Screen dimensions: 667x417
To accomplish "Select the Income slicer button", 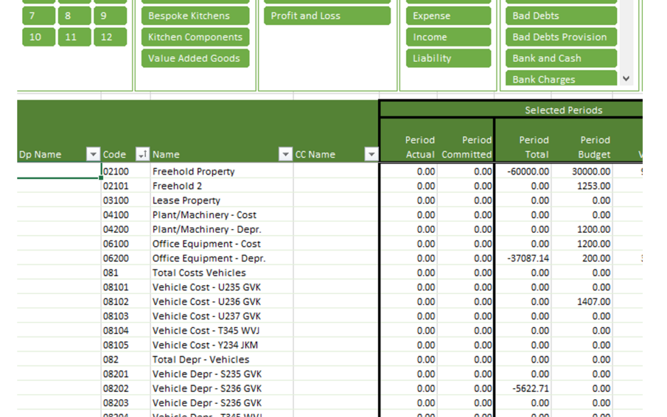I will pyautogui.click(x=448, y=37).
